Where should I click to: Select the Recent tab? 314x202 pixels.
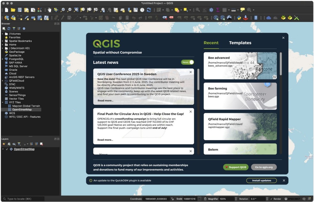point(211,43)
